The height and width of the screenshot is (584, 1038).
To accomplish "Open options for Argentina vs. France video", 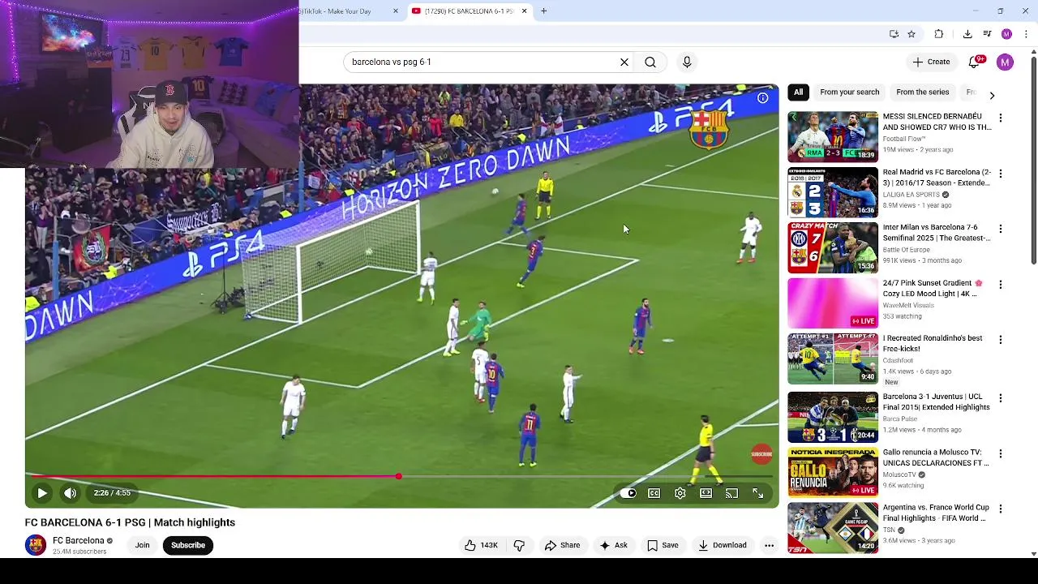I will tap(1000, 509).
